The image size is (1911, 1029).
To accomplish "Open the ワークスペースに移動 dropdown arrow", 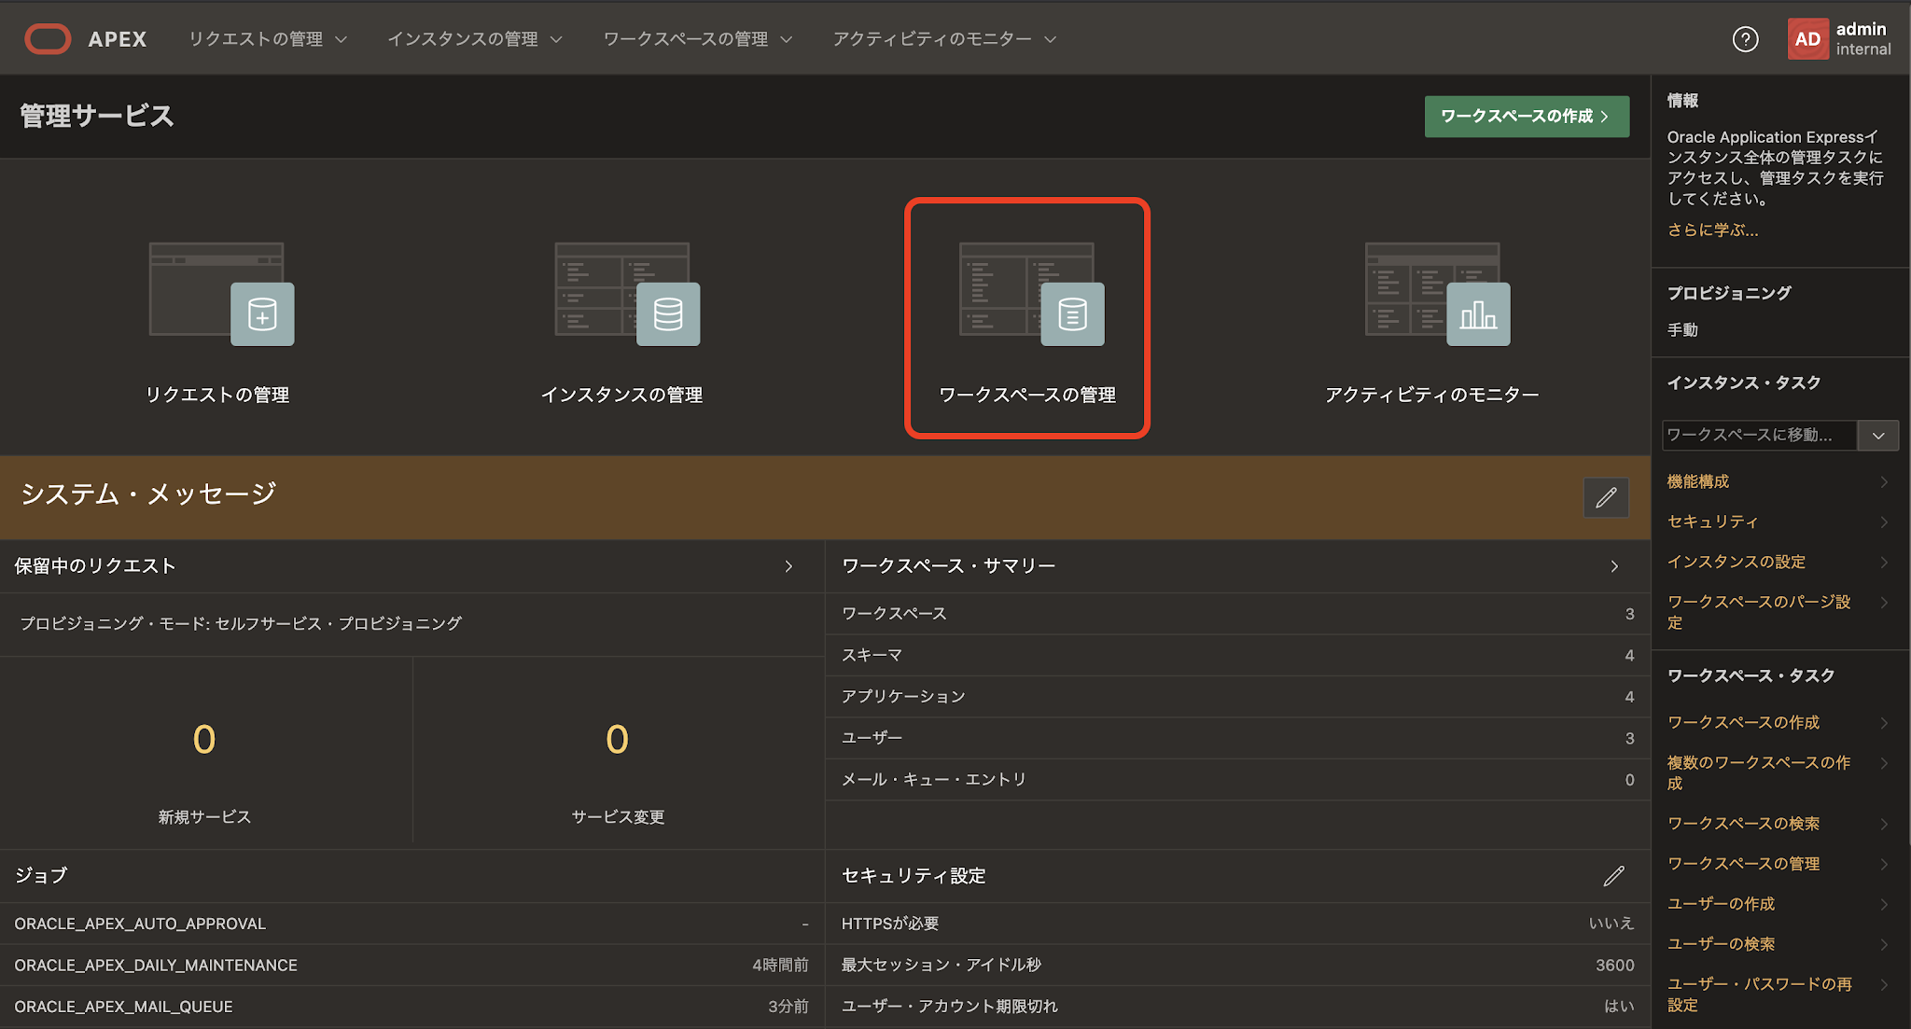I will coord(1877,436).
